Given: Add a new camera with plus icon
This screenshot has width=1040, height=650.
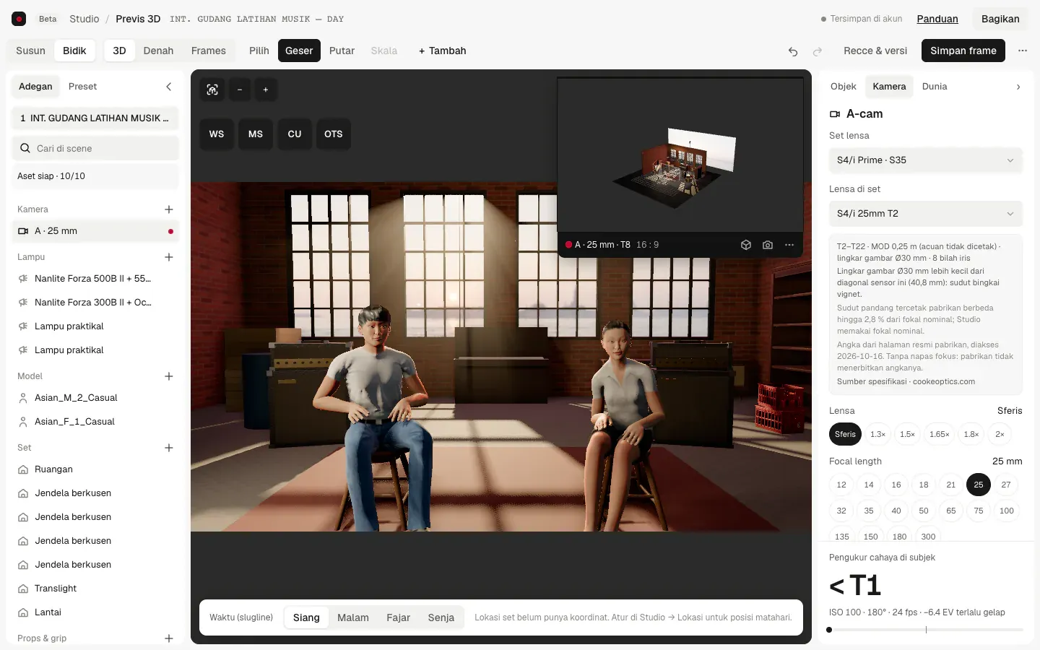Looking at the screenshot, I should (169, 209).
